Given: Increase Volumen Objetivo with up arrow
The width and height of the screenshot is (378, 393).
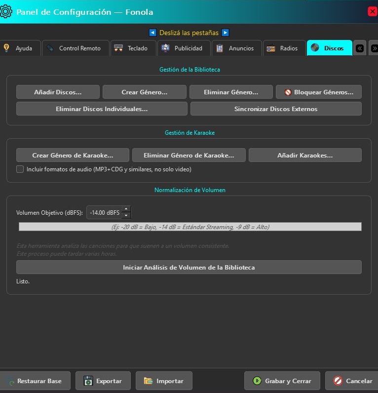Looking at the screenshot, I should point(126,209).
